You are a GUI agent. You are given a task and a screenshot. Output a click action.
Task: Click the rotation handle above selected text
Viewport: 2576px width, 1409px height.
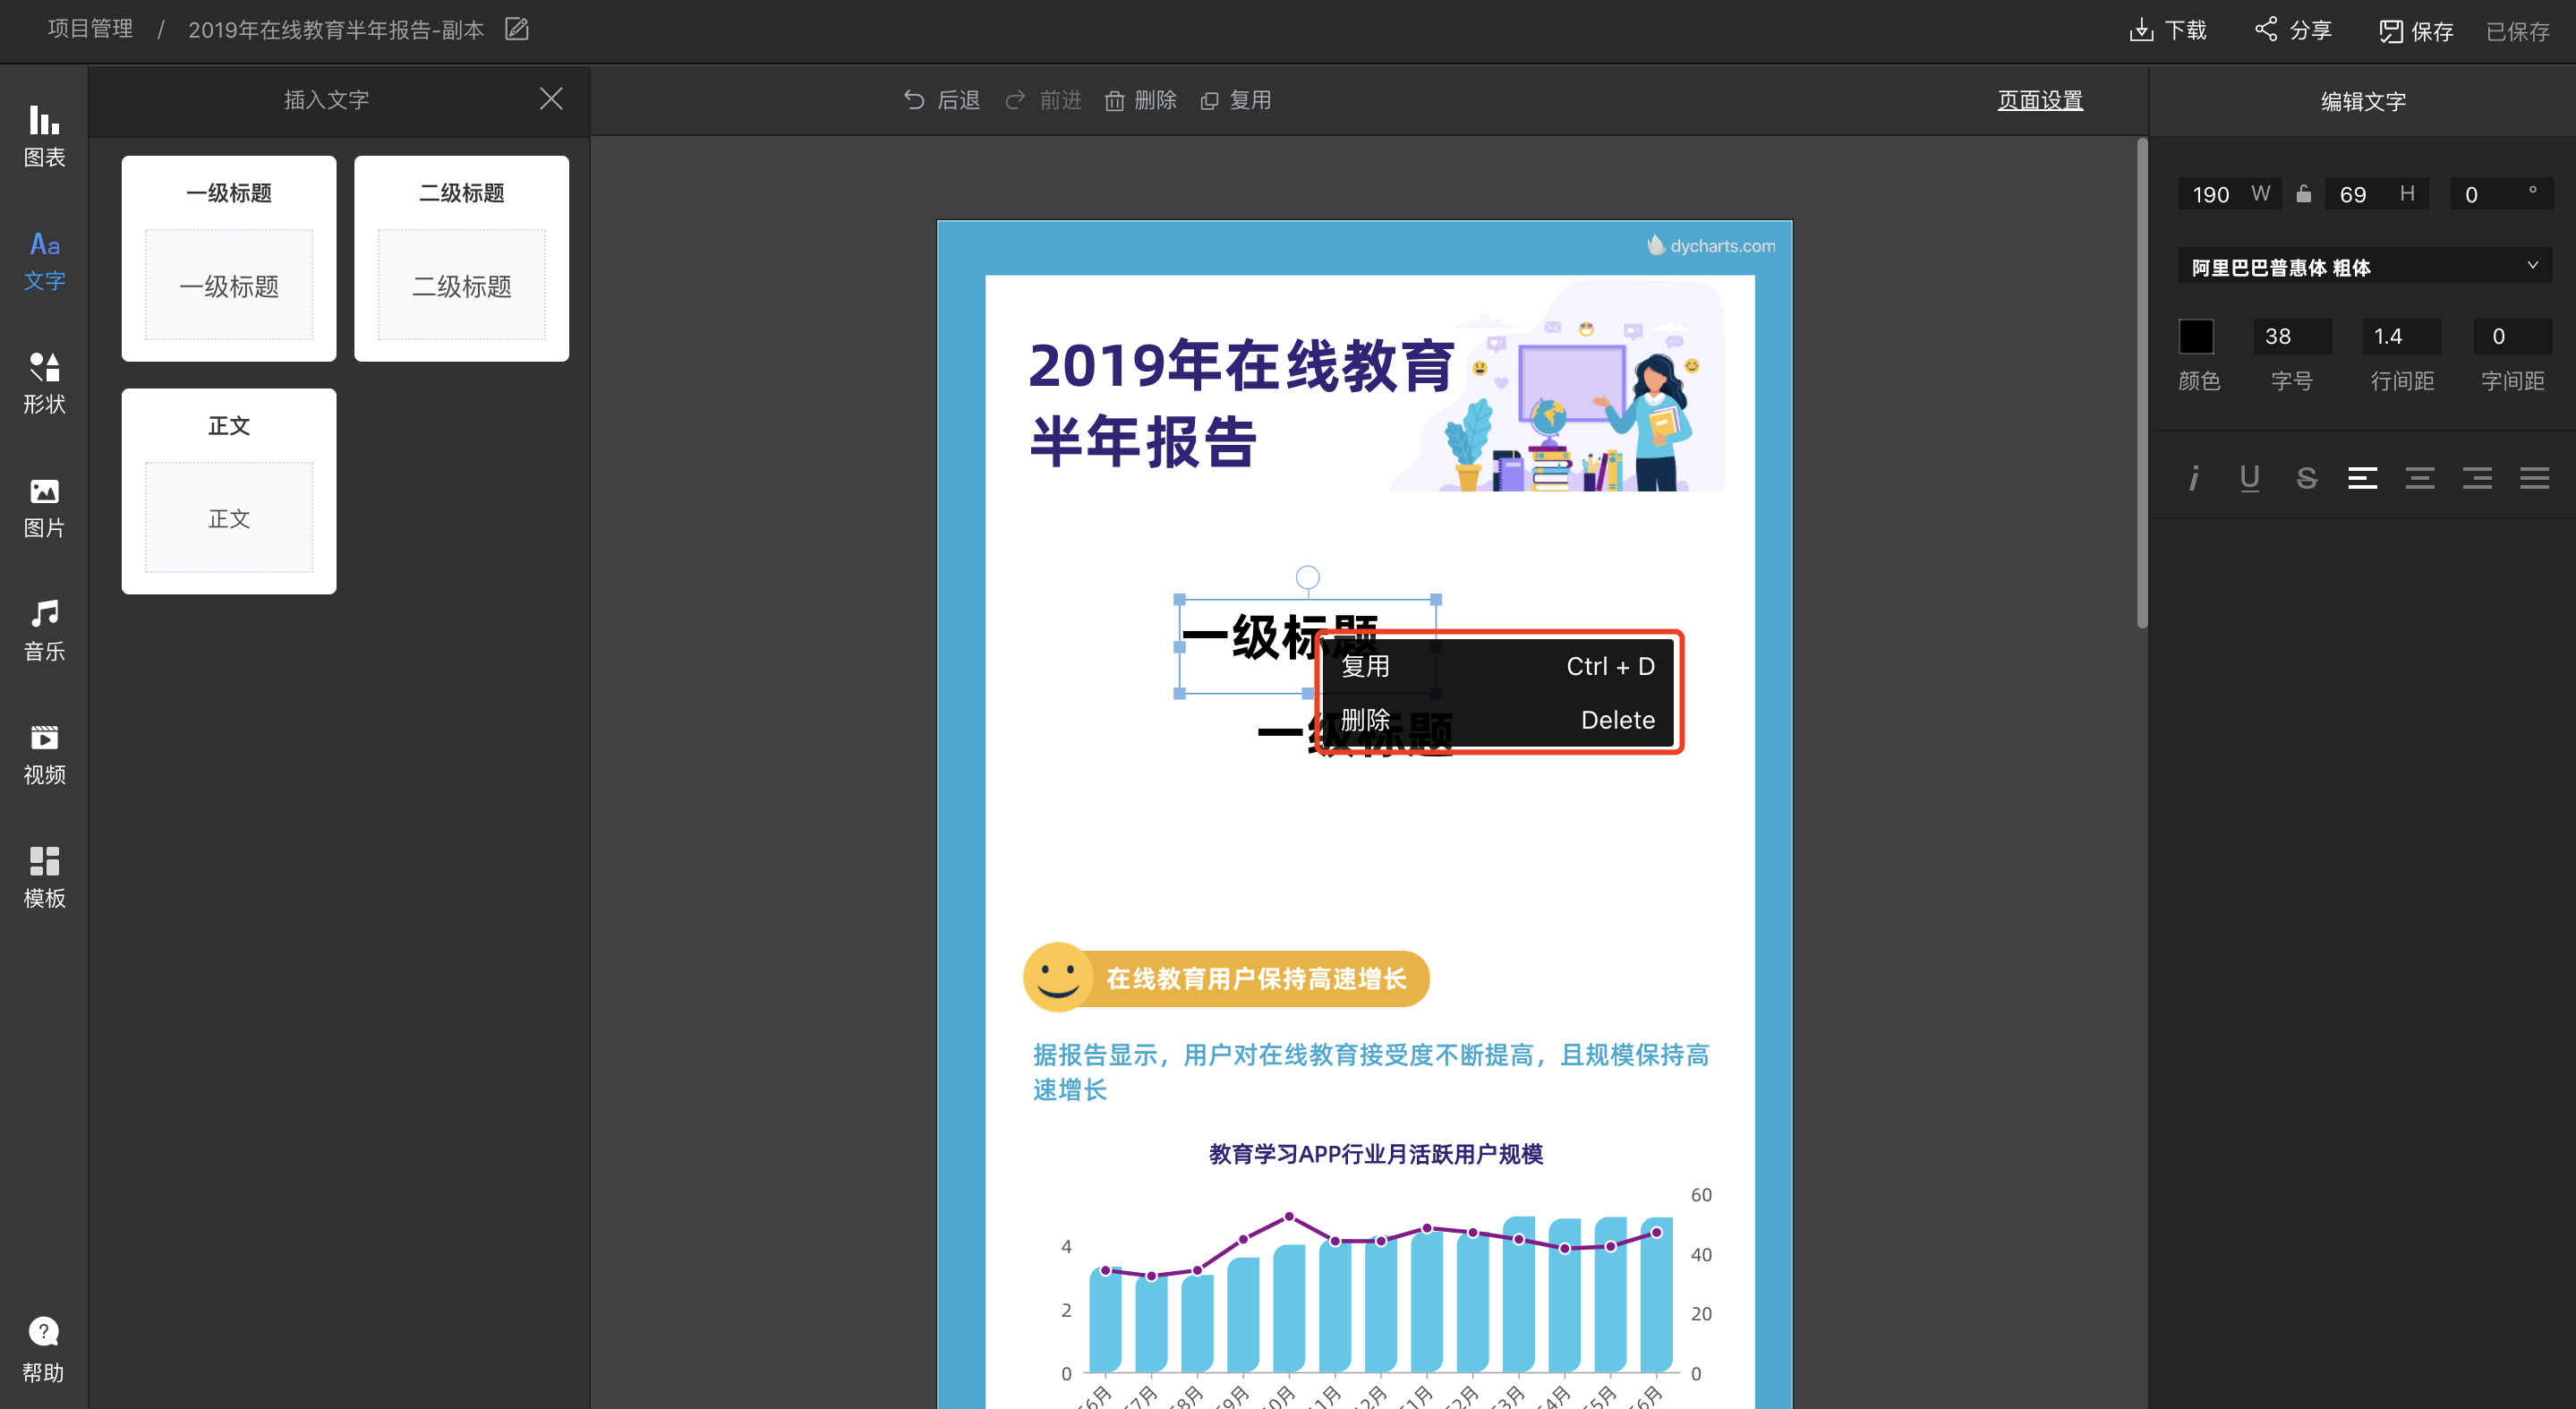[1307, 577]
